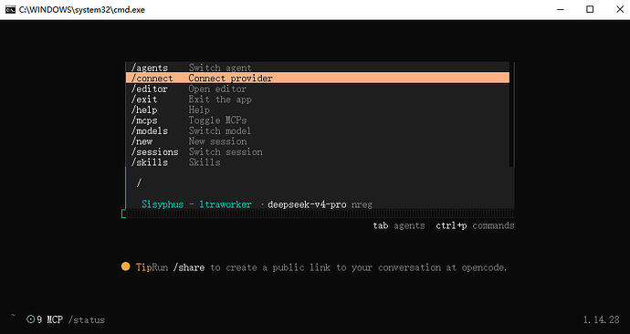
Task: Click the Sisyphus - ltraworker agent label
Action: (196, 204)
